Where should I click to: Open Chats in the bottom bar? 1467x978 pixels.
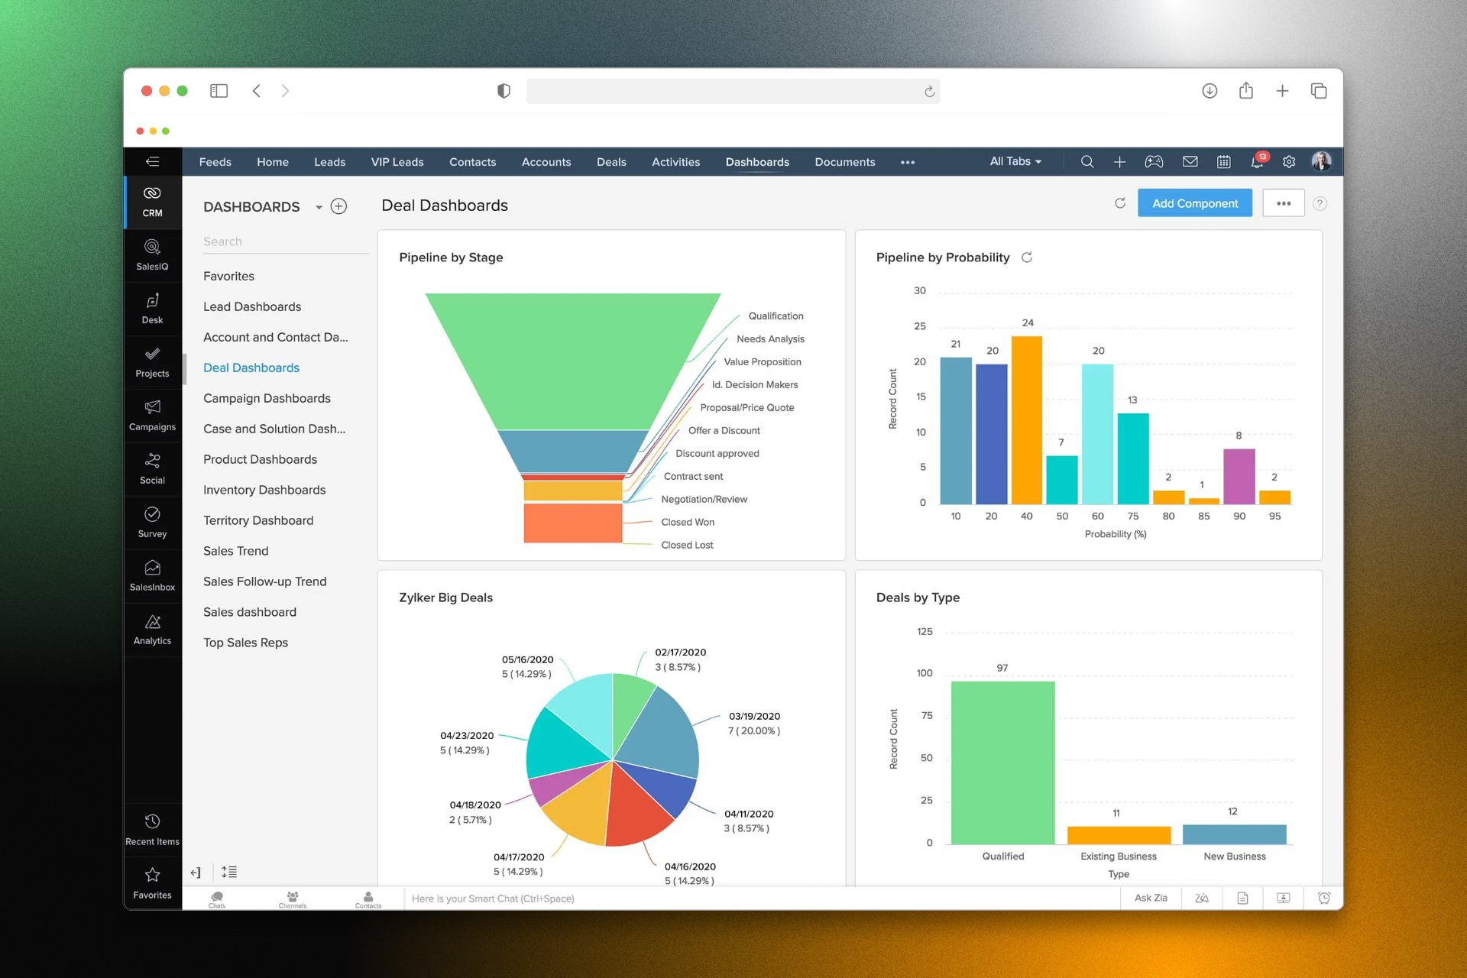217,899
